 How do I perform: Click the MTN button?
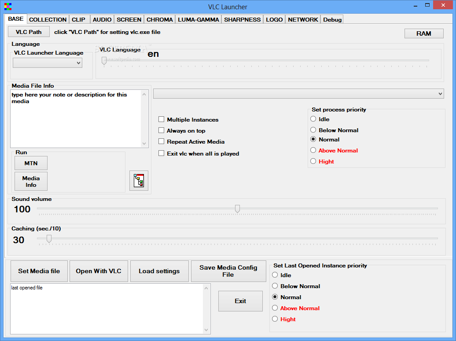pos(31,163)
